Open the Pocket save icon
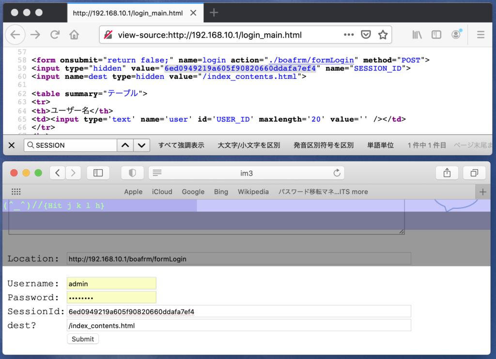Image resolution: width=496 pixels, height=359 pixels. (x=367, y=35)
